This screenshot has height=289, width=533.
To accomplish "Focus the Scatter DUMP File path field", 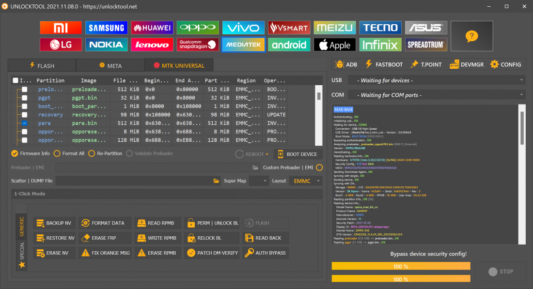I will 134,181.
